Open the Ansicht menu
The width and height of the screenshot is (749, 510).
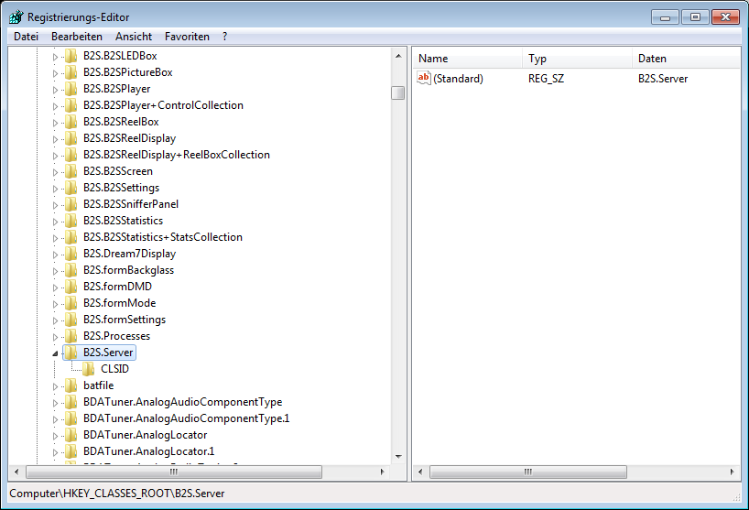[x=134, y=37]
